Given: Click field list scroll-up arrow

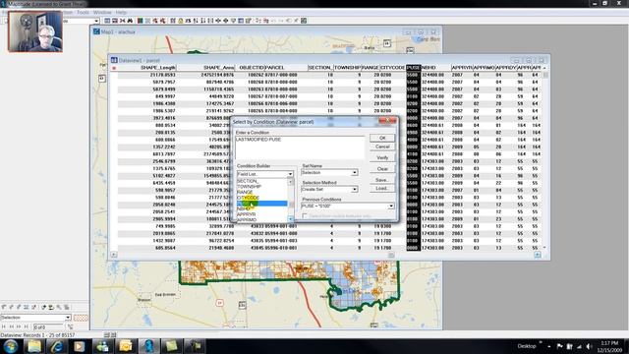Looking at the screenshot, I should coord(291,182).
